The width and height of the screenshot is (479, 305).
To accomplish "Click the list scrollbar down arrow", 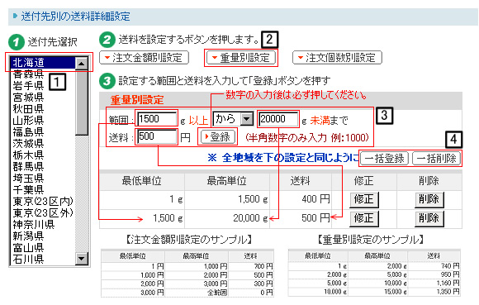I will [x=82, y=259].
